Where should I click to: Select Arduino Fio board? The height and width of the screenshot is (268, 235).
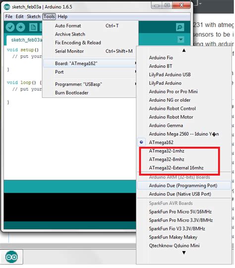coord(184,58)
